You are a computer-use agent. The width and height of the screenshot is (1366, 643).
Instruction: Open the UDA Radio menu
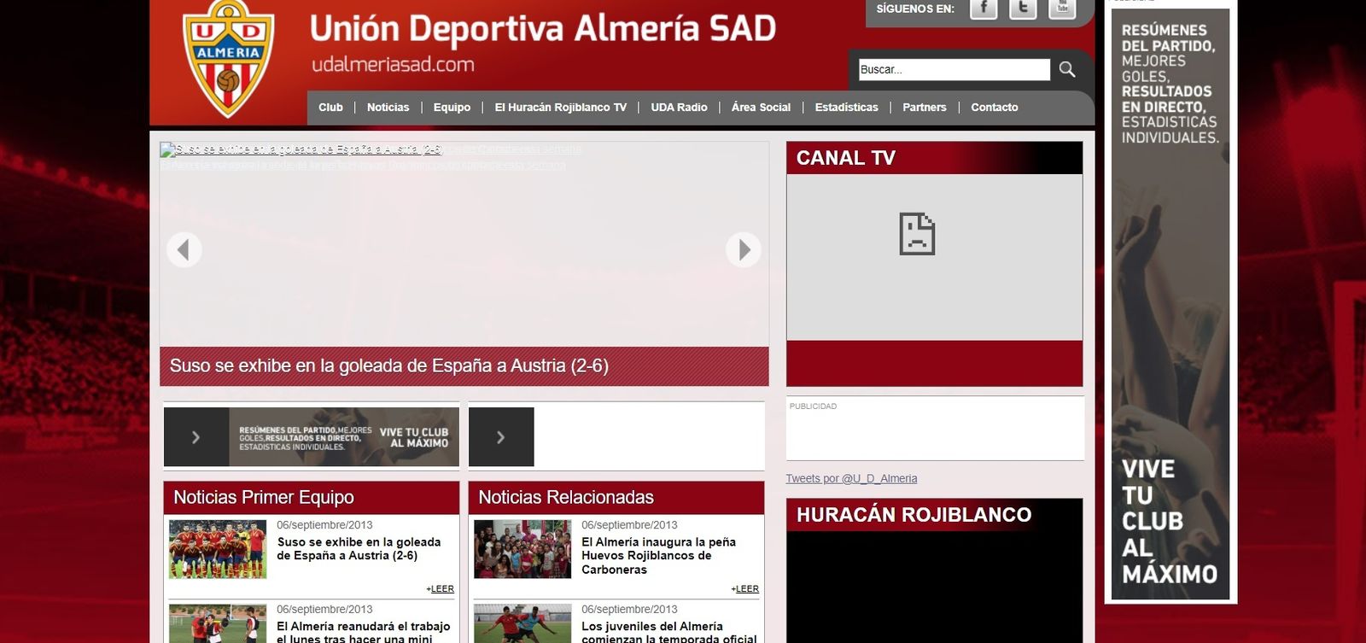679,108
